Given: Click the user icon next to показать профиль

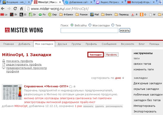Looking at the screenshot, I should tap(4, 61).
